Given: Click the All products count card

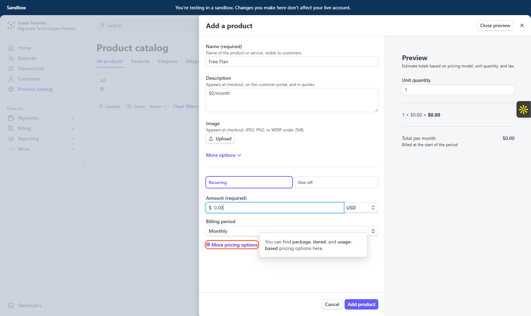Looking at the screenshot, I should click(148, 85).
